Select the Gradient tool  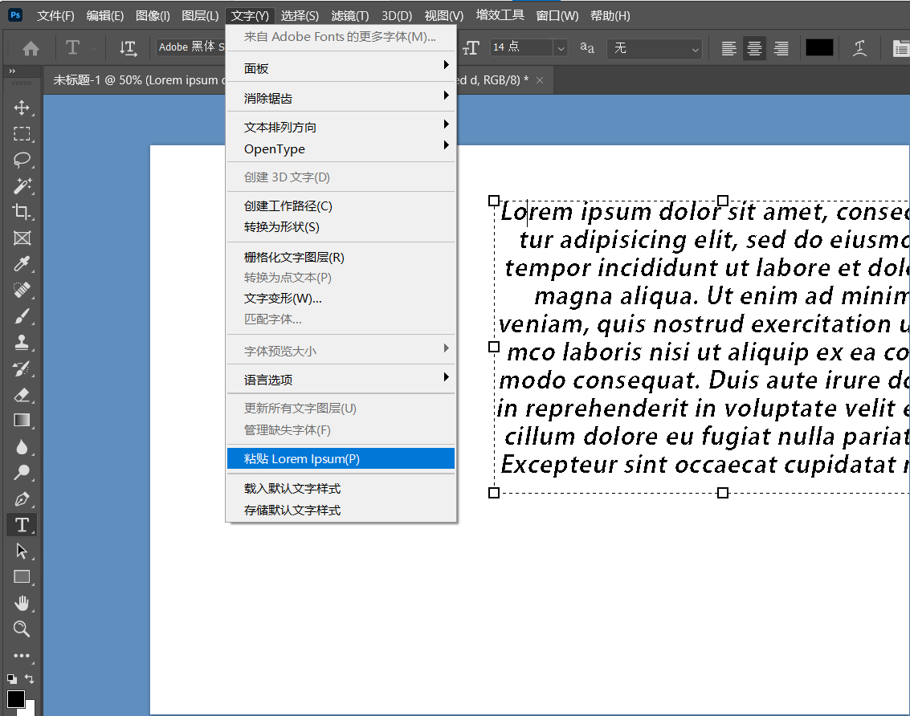click(22, 420)
